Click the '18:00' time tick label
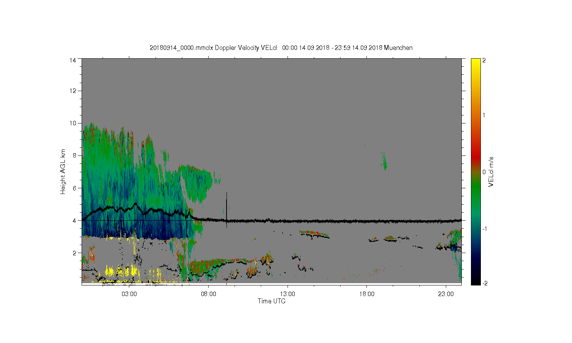Viewport: 572px width, 343px height. pos(366,294)
